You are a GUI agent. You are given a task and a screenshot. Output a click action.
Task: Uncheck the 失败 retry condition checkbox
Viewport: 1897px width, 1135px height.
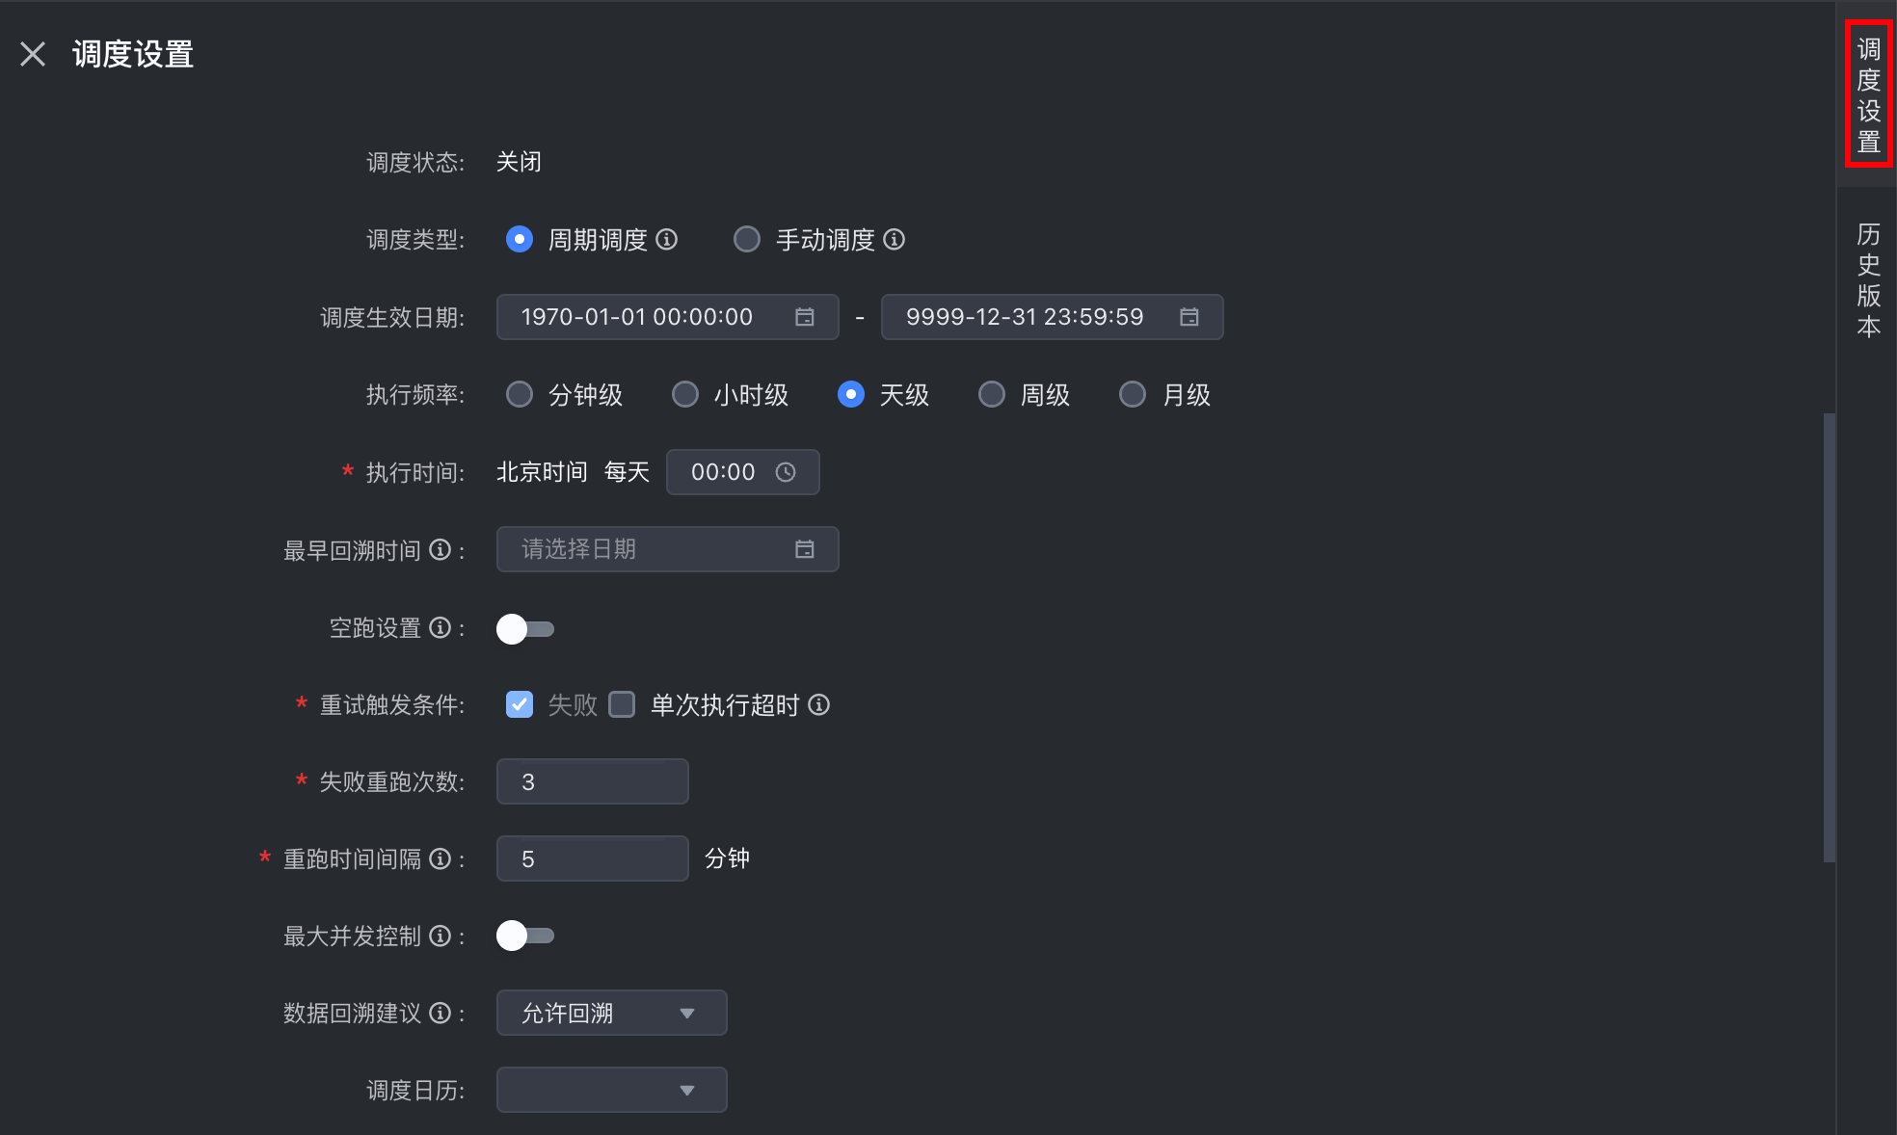[x=520, y=705]
